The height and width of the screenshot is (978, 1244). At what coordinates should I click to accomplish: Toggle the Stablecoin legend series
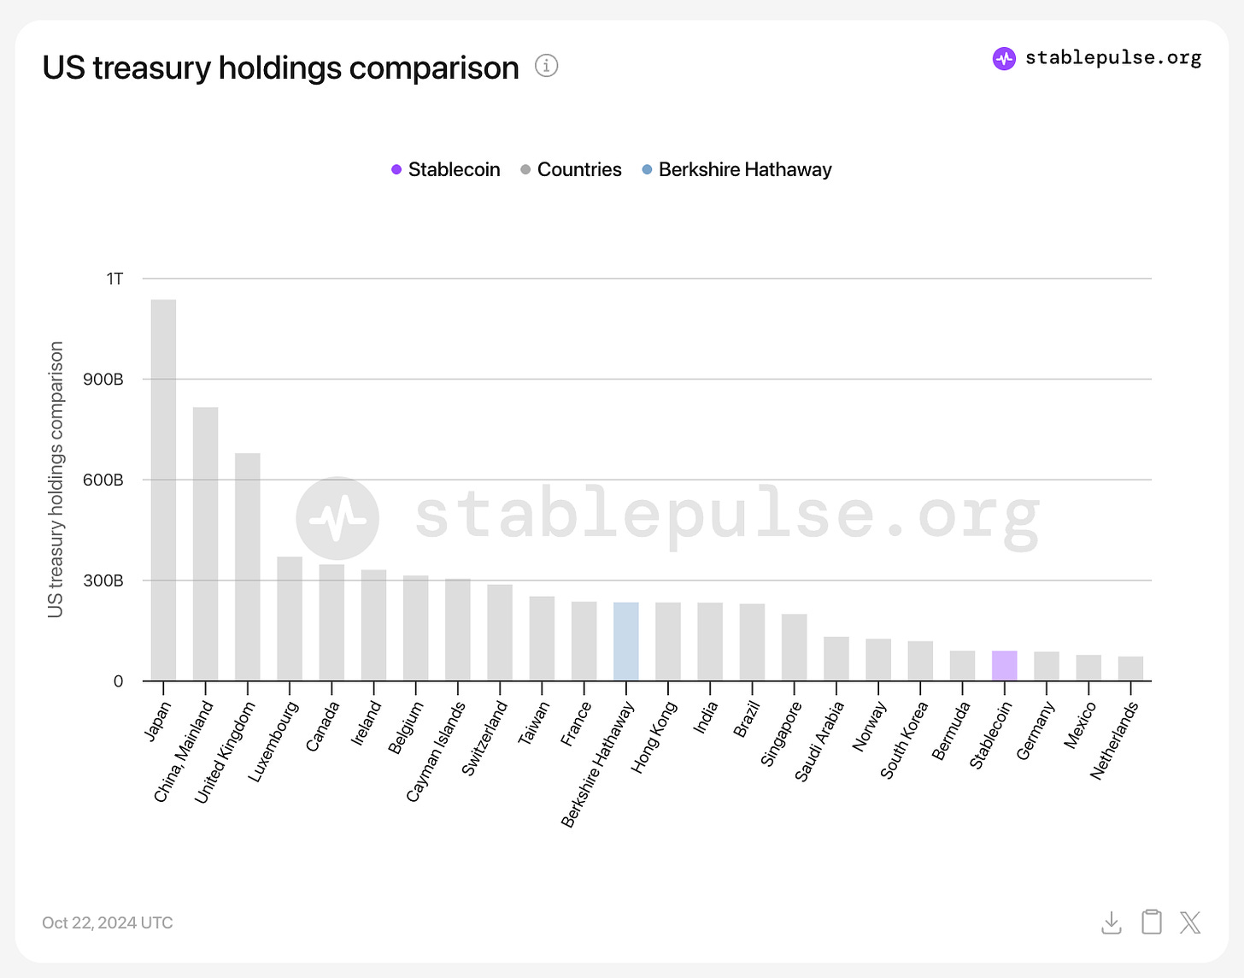[x=445, y=169]
